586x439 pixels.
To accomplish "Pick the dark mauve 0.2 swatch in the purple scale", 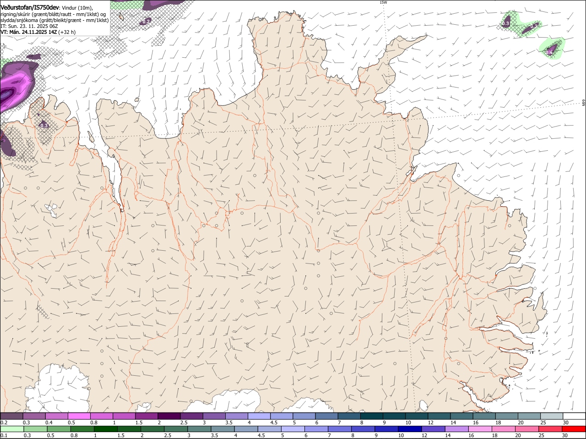I will tap(11, 416).
